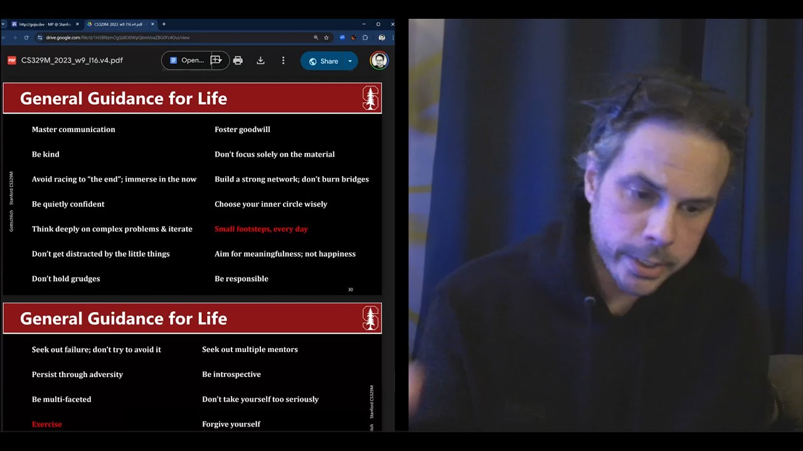Click the add comment icon

click(216, 61)
